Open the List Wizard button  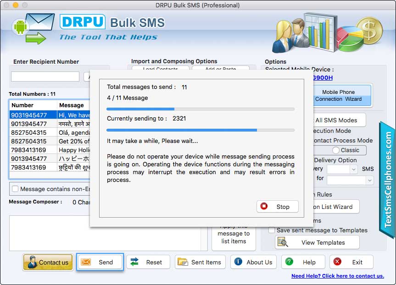pyautogui.click(x=336, y=207)
